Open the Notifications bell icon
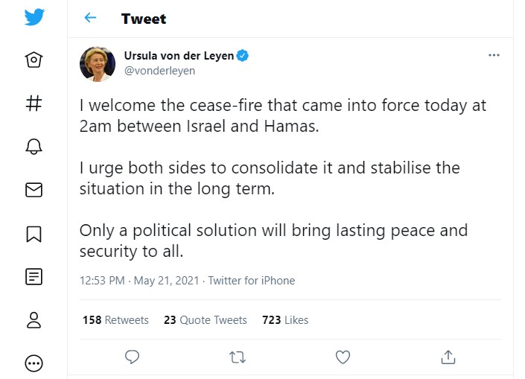Screen dimensions: 525x379 pyautogui.click(x=34, y=147)
